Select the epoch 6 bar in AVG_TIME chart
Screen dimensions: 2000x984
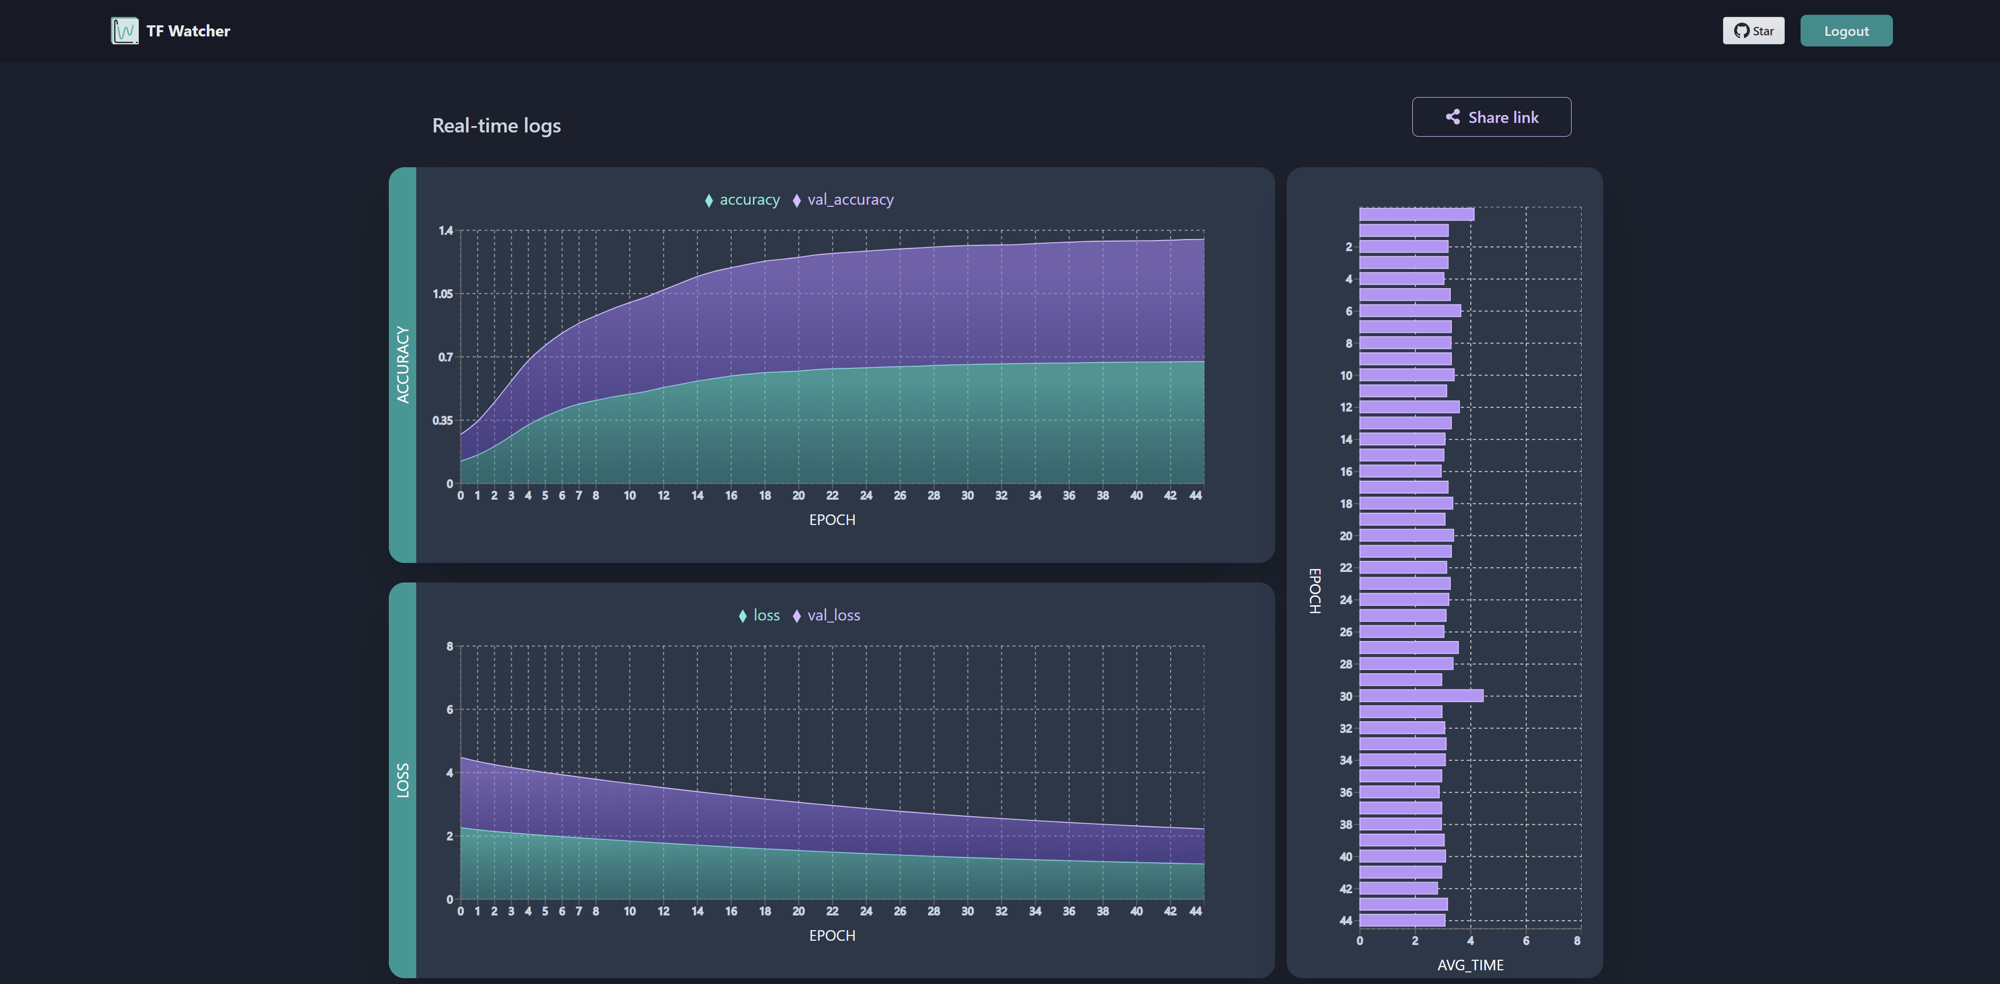[x=1410, y=311]
